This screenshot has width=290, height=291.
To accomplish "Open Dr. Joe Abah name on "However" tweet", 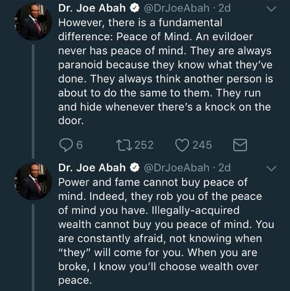I will point(92,9).
